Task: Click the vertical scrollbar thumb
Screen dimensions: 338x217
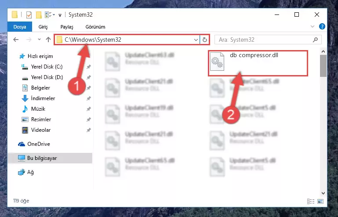Action: tap(323, 66)
